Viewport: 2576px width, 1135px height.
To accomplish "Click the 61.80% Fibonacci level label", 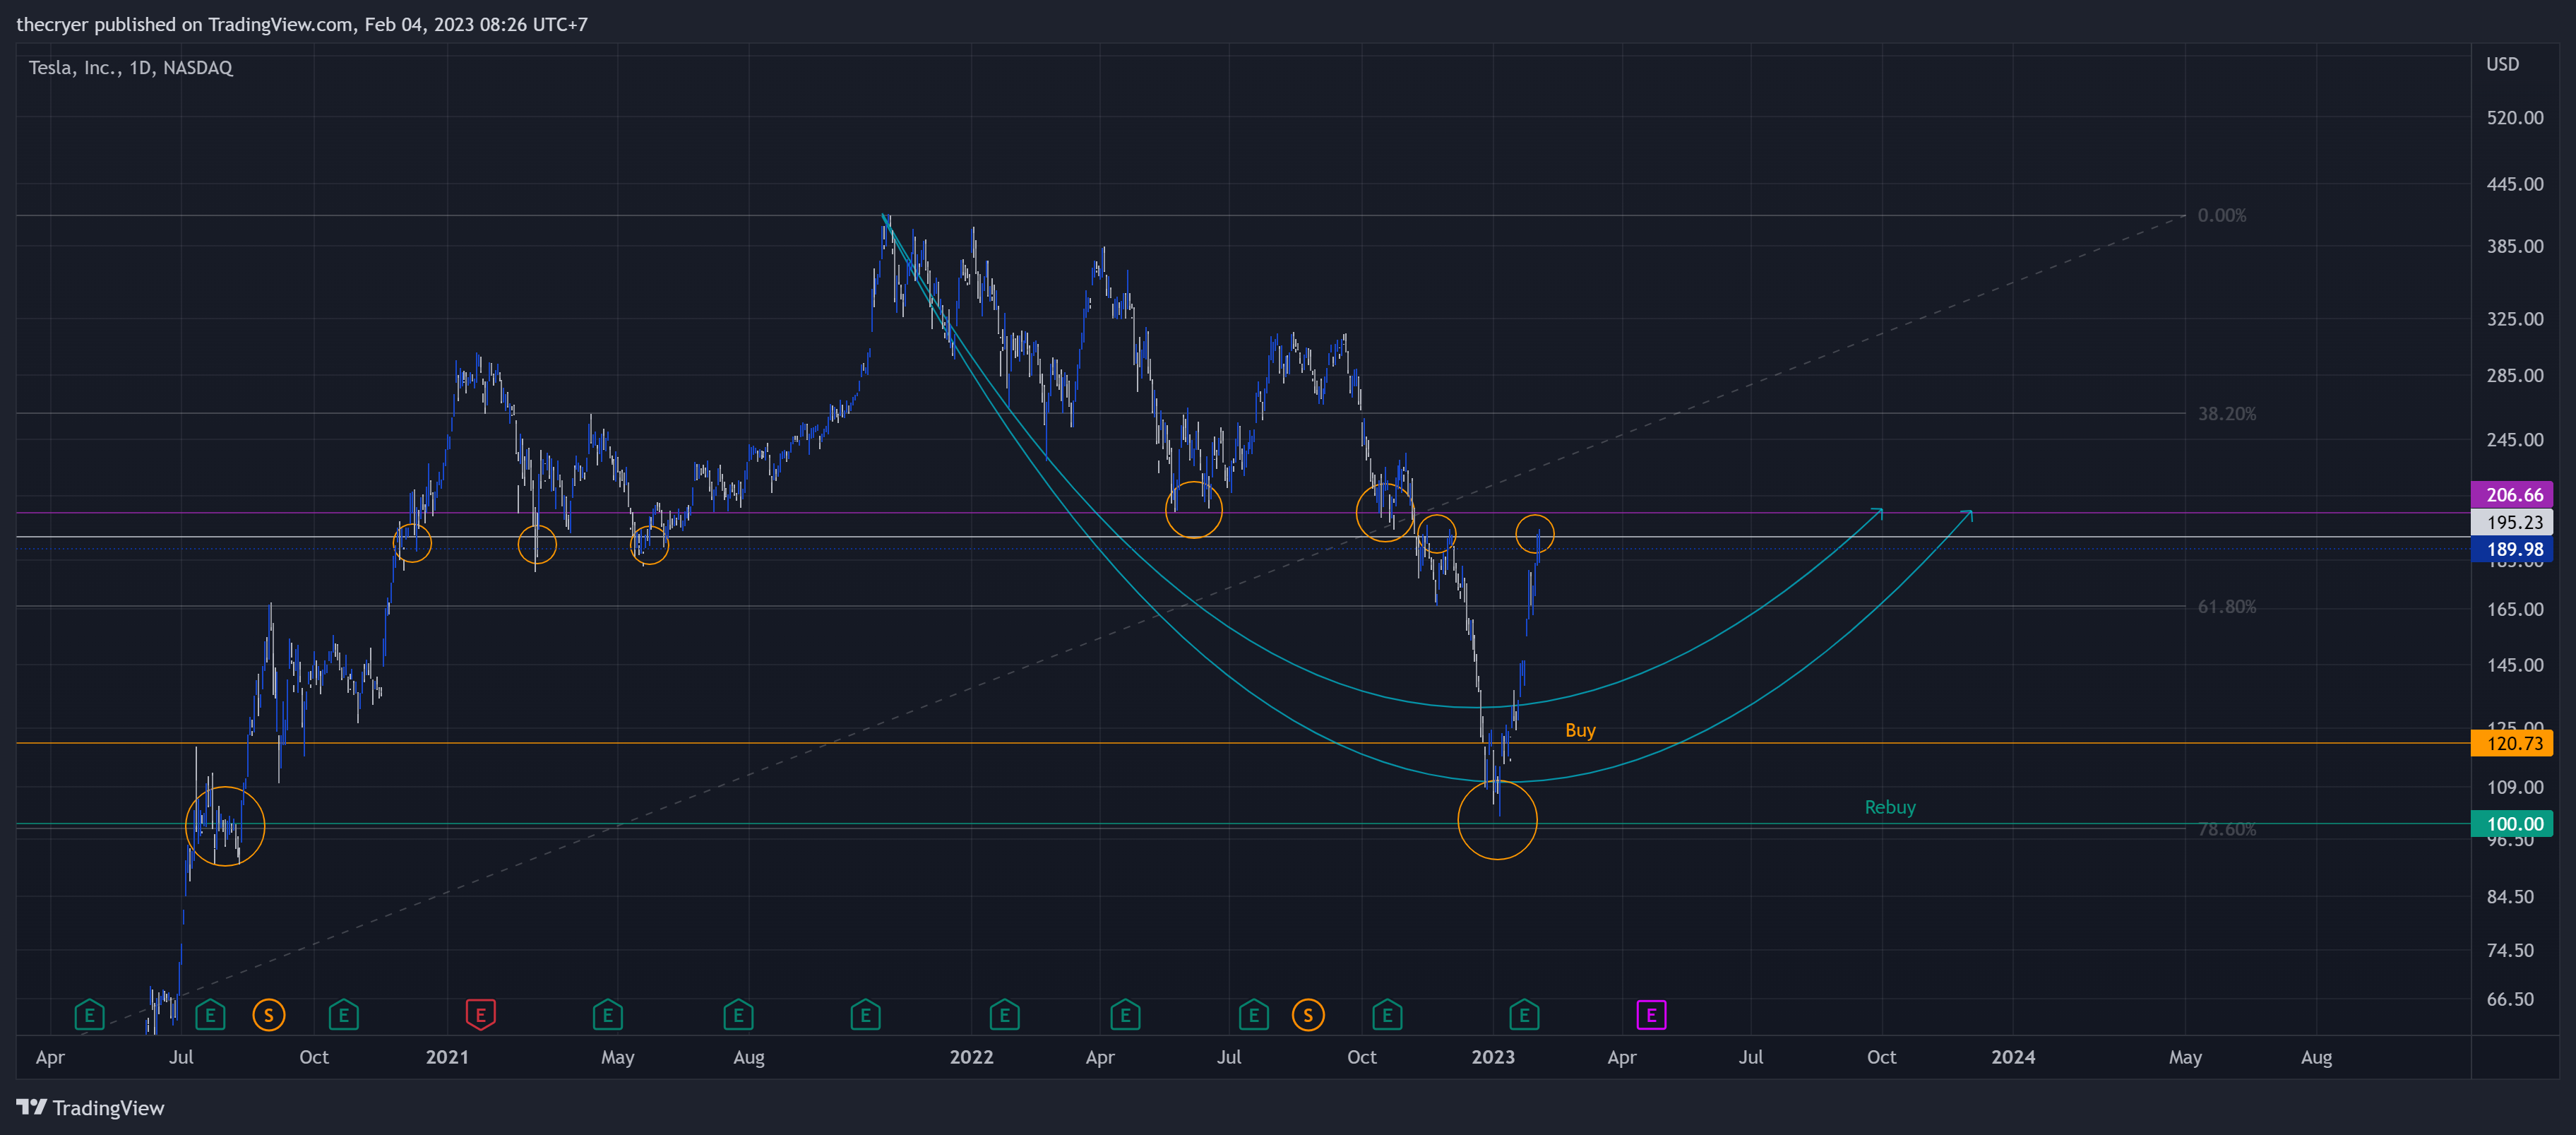I will pos(2226,606).
